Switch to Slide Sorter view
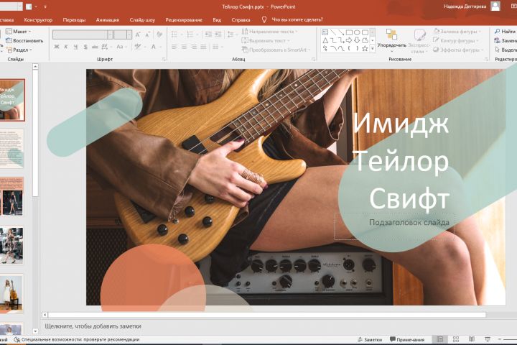 click(456, 339)
